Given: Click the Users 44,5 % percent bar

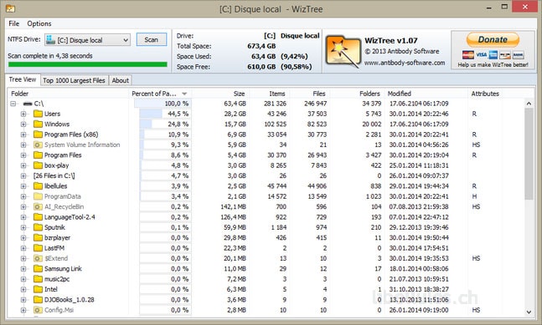Looking at the screenshot, I should pyautogui.click(x=165, y=114).
